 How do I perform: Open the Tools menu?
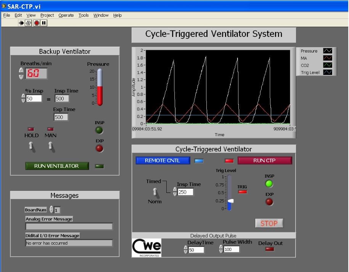(84, 15)
